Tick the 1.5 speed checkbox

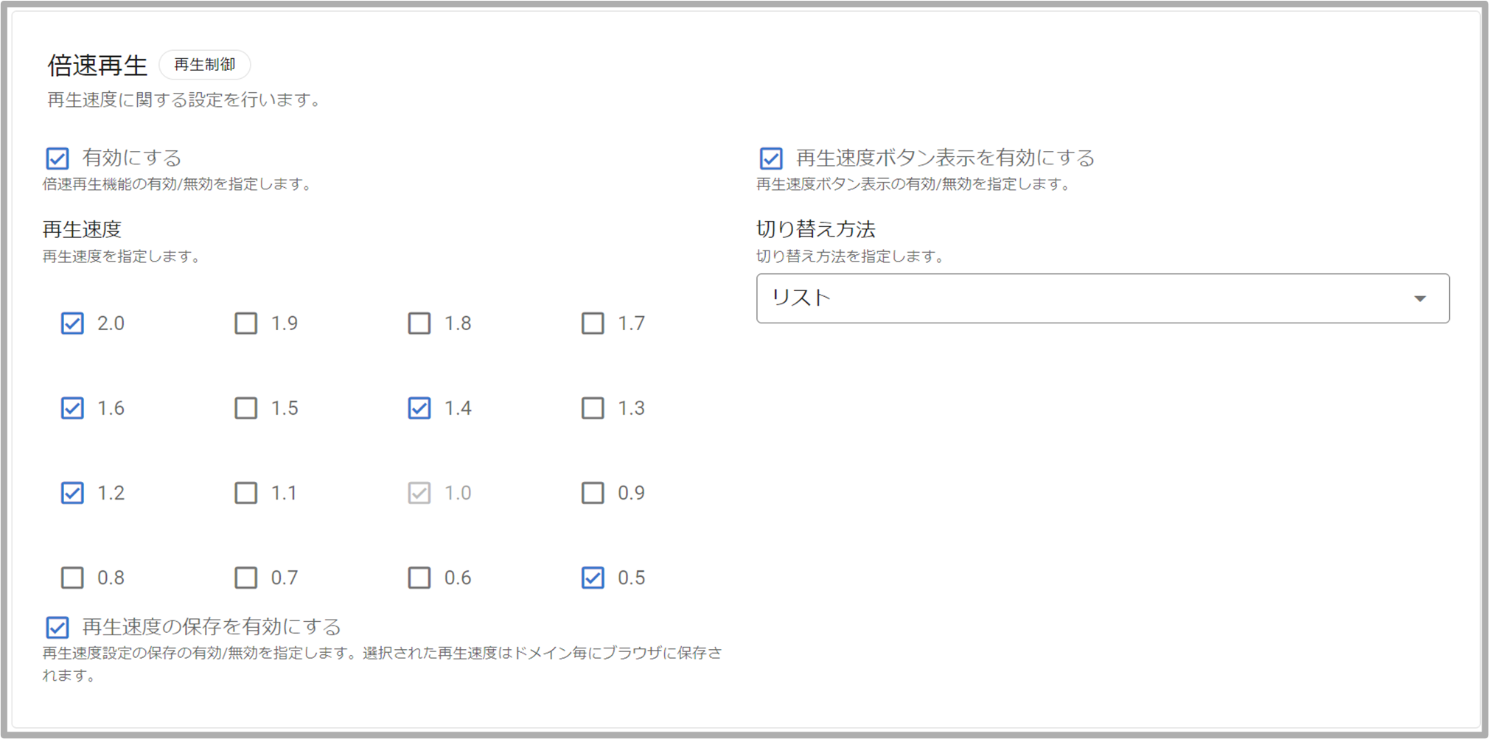(x=245, y=408)
